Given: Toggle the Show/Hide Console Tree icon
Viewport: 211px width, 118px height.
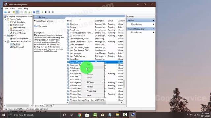Looking at the screenshot, I should point(17,12).
